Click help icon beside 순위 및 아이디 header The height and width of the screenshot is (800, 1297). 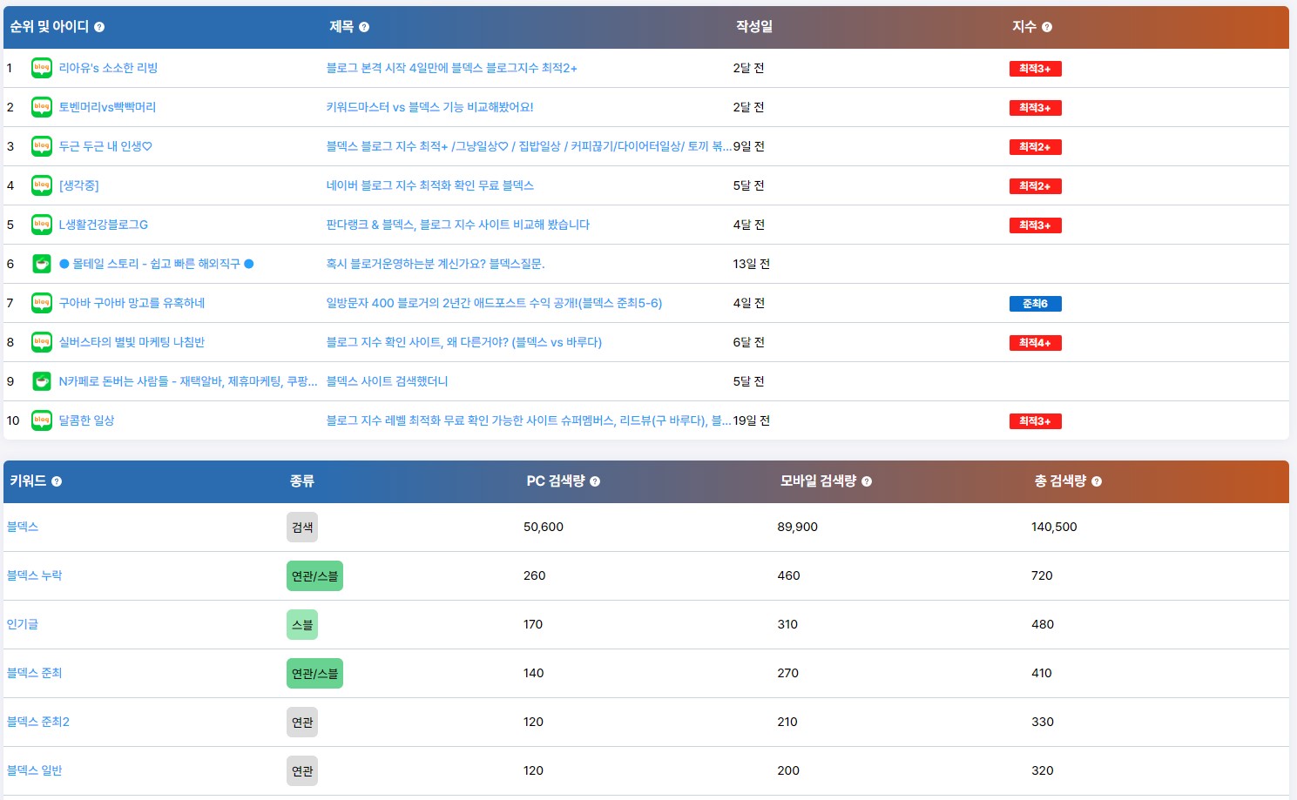pos(99,27)
